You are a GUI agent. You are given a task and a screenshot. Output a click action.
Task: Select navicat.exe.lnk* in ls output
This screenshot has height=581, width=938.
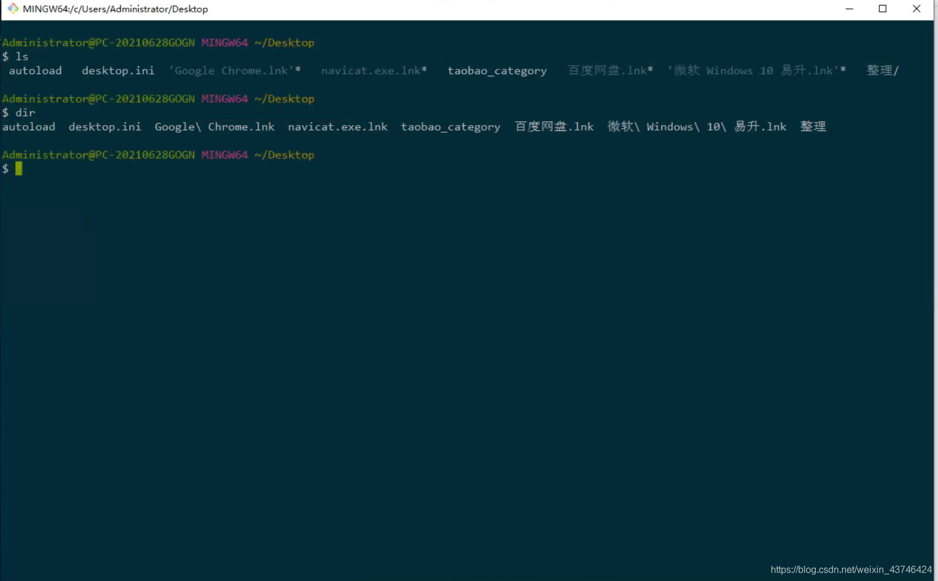pyautogui.click(x=374, y=71)
